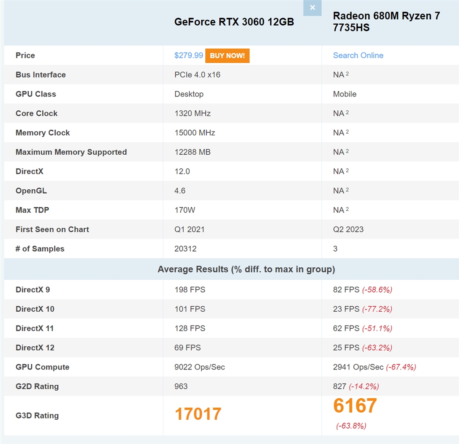Click the 82 FPS (-58.6%) value

coord(362,290)
